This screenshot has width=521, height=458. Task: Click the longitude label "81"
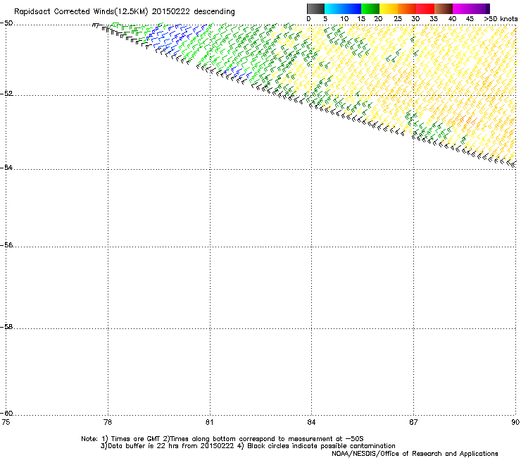(209, 422)
